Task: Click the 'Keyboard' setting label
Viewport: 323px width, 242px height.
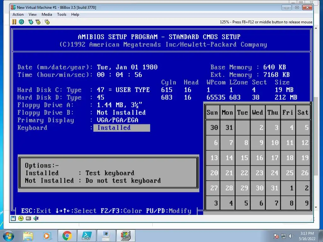Action: pos(32,128)
